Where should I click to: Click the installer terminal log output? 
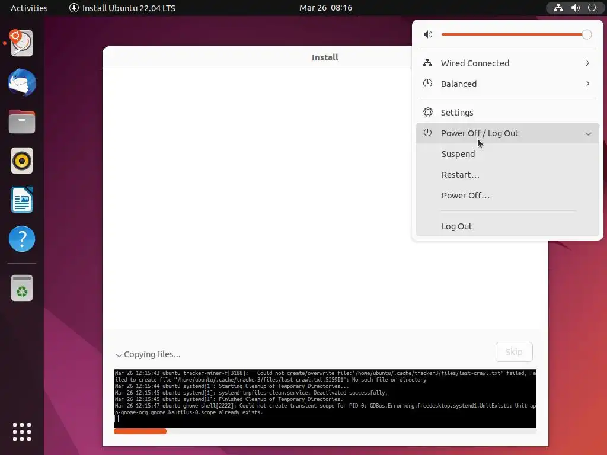click(325, 399)
